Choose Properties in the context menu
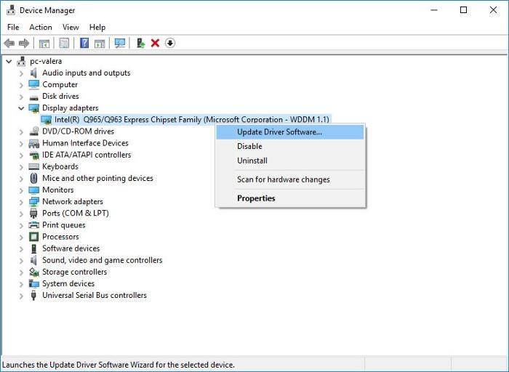 point(290,198)
